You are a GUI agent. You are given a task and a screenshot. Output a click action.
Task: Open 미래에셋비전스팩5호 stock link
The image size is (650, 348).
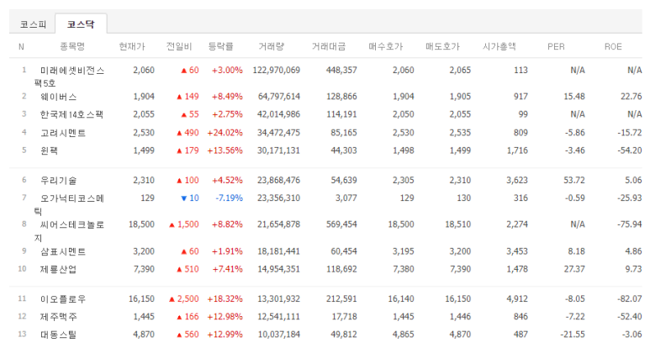click(x=69, y=76)
